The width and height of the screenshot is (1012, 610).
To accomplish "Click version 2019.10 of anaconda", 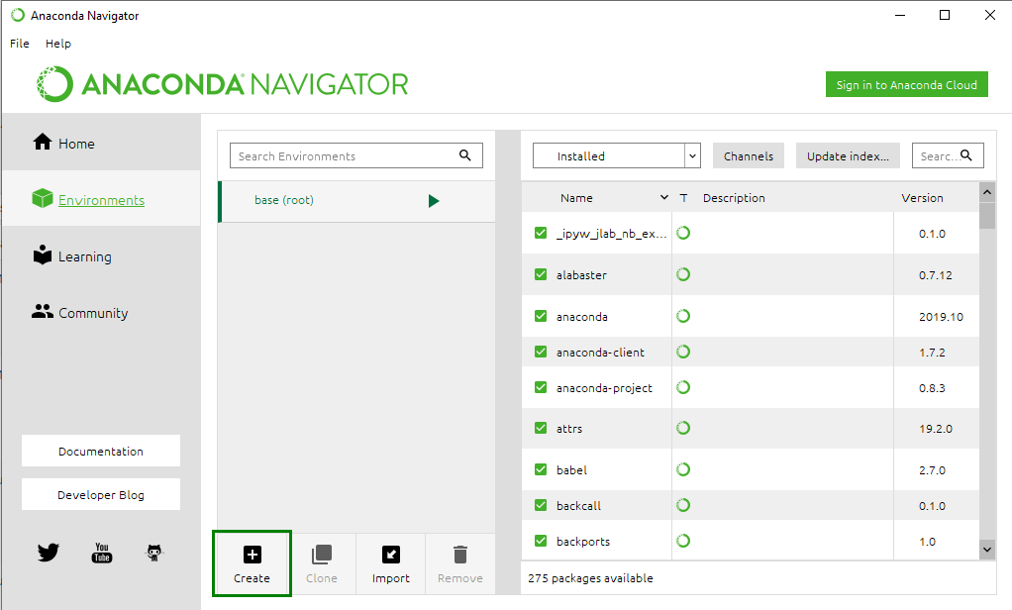I will [x=941, y=316].
